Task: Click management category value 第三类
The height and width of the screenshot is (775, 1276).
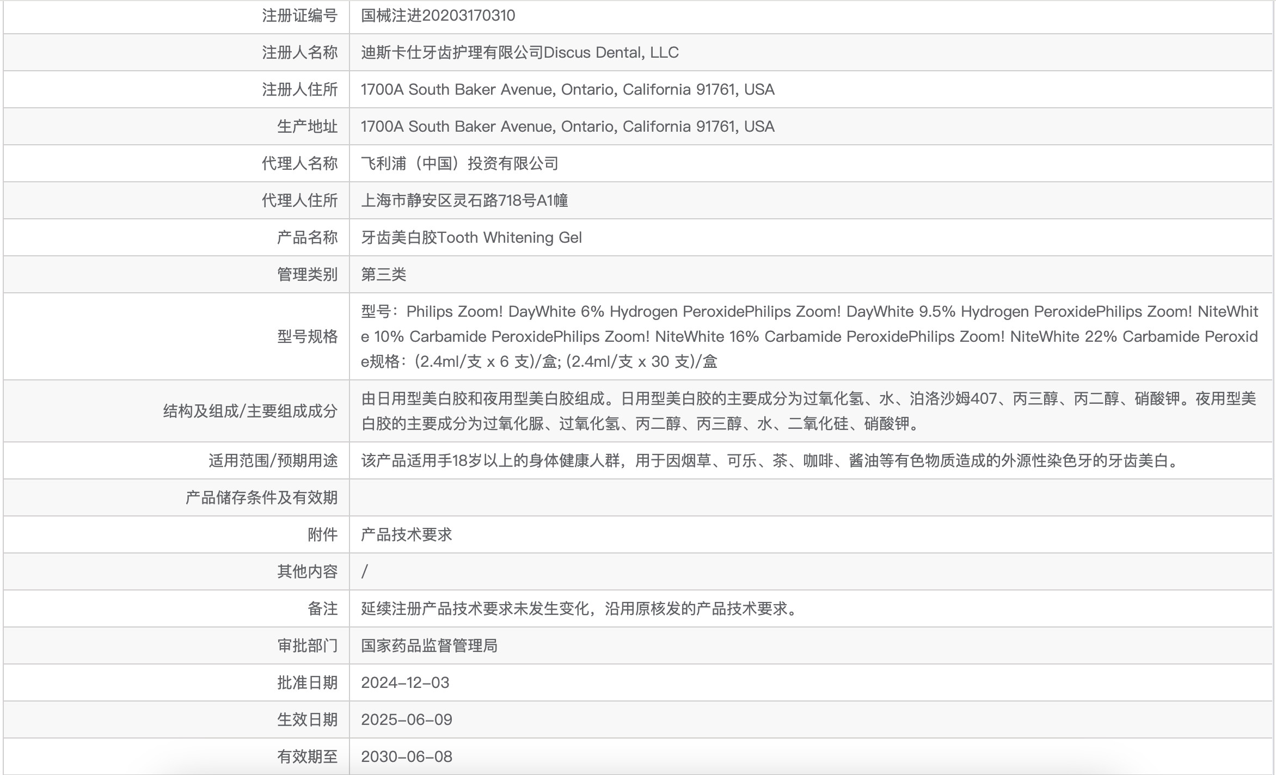Action: point(383,275)
